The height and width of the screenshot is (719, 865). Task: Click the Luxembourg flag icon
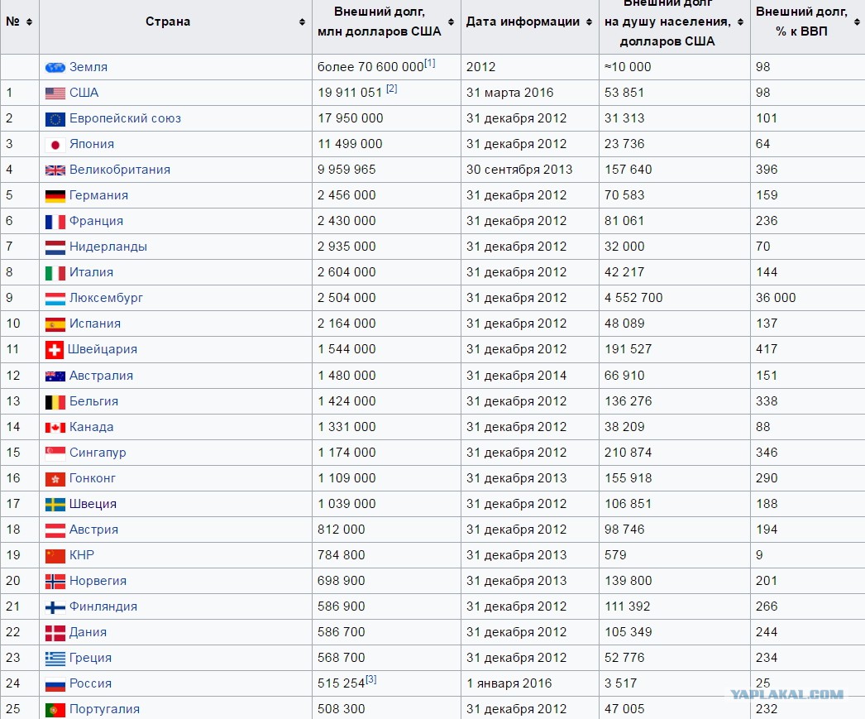click(x=55, y=299)
